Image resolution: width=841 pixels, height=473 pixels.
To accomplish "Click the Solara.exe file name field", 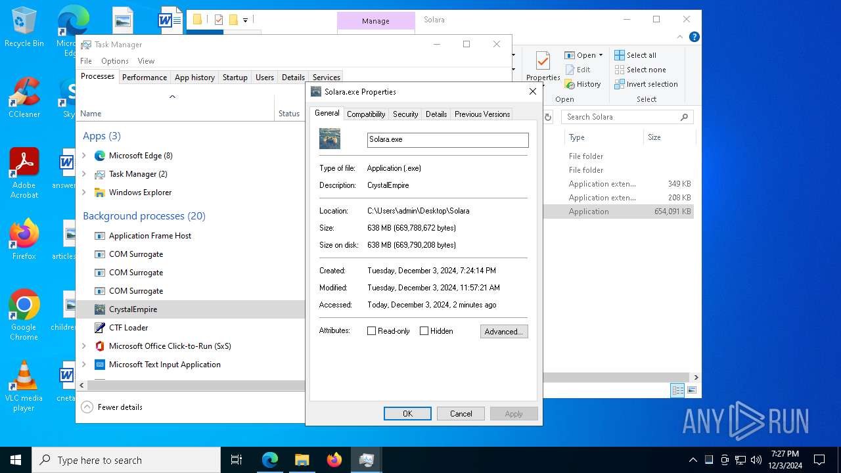I will (447, 139).
